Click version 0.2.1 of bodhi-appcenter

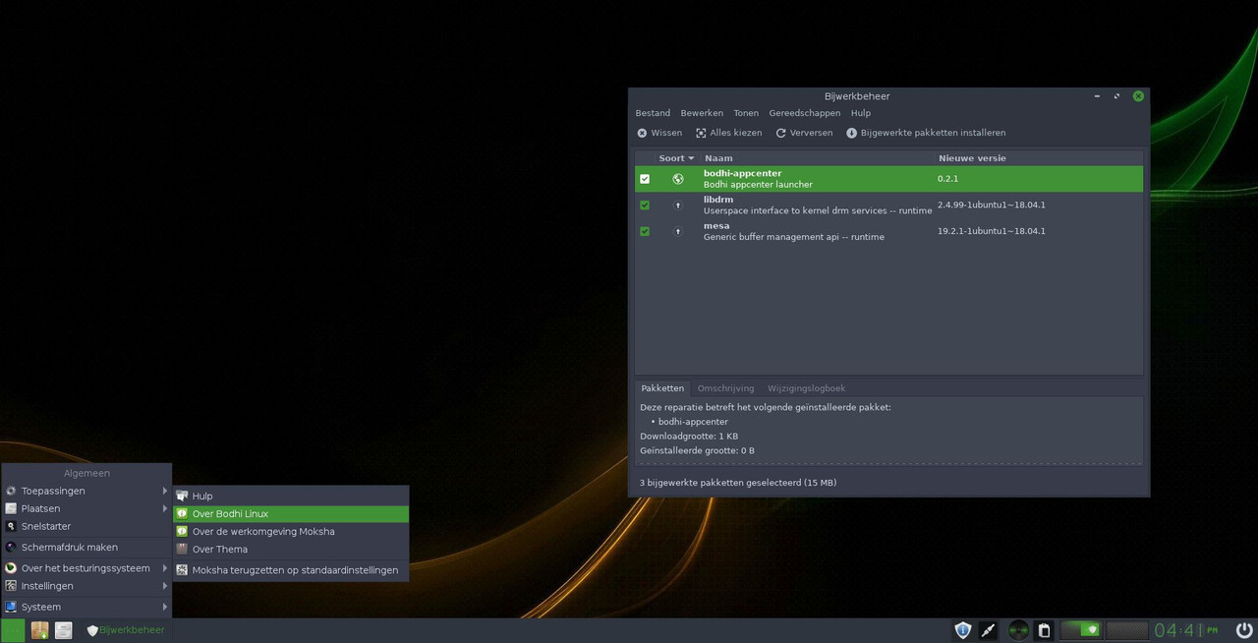[x=947, y=179]
